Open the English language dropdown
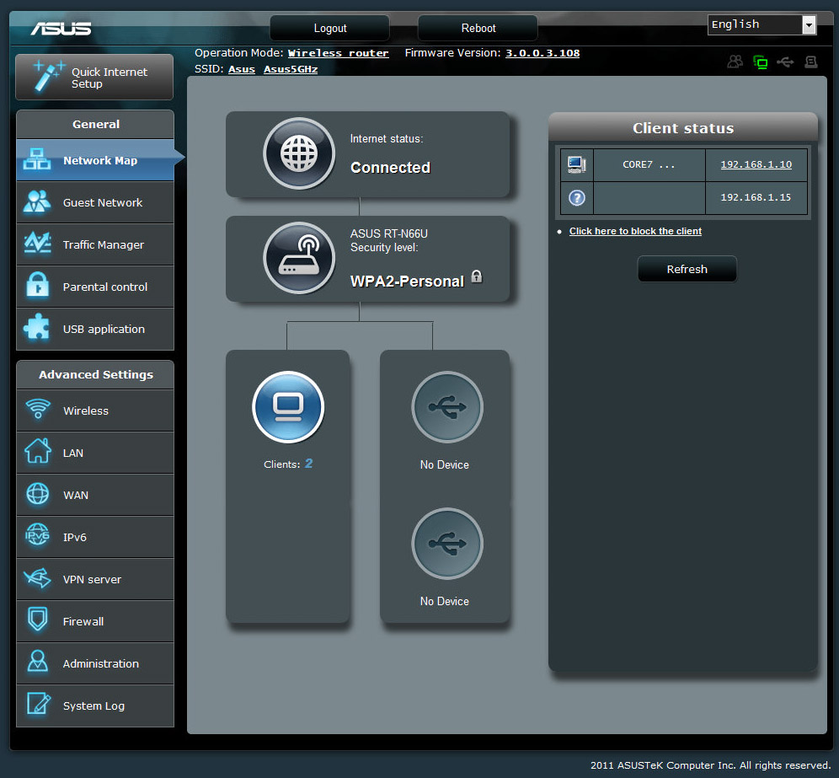Image resolution: width=839 pixels, height=778 pixels. pos(762,24)
